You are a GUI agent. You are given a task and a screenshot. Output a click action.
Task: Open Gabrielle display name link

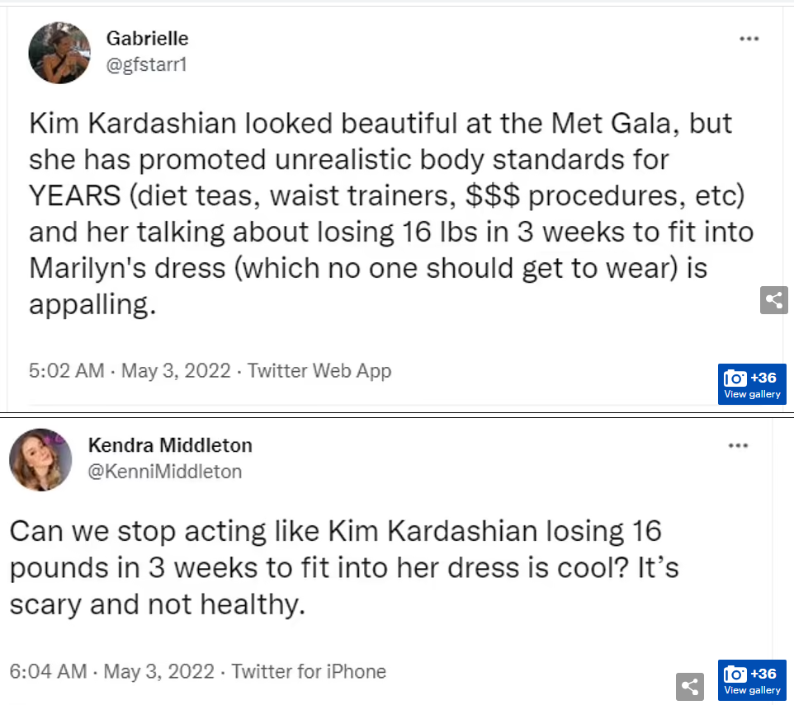[148, 39]
